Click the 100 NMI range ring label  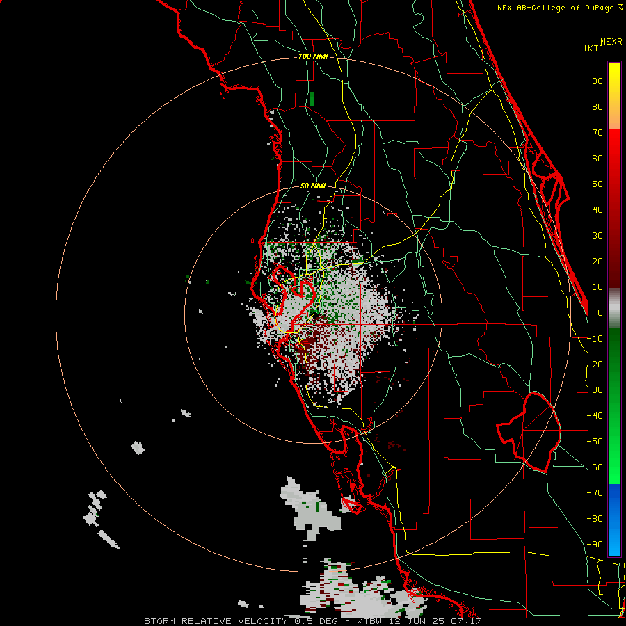pyautogui.click(x=313, y=57)
